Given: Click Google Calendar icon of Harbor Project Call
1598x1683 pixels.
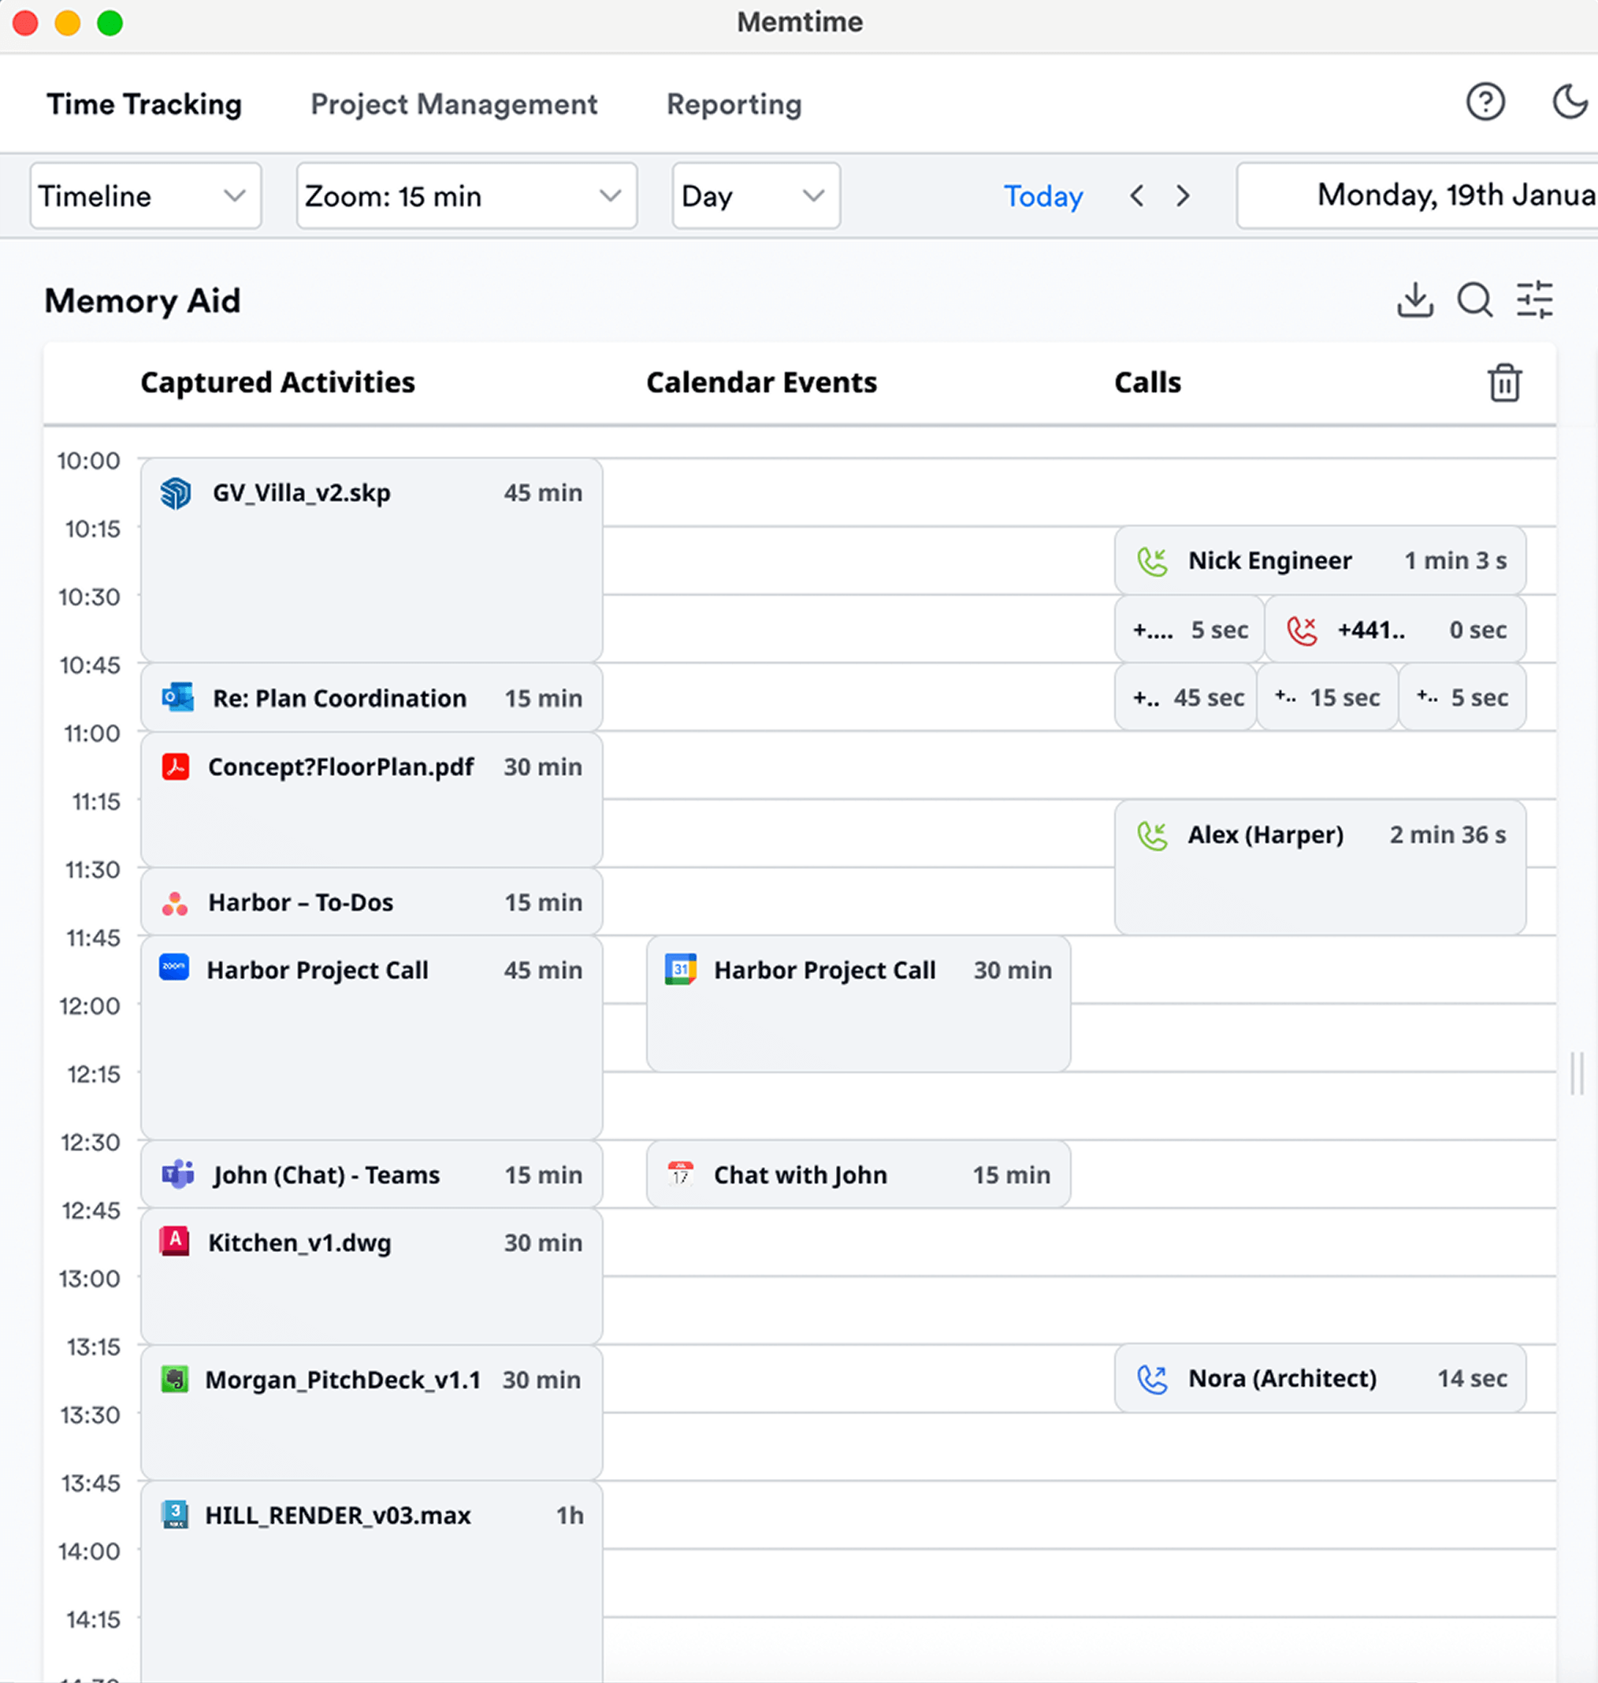Looking at the screenshot, I should [x=680, y=969].
